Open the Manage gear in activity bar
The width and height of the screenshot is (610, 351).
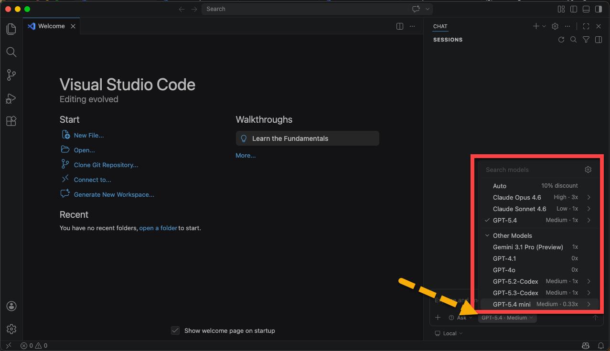tap(11, 329)
